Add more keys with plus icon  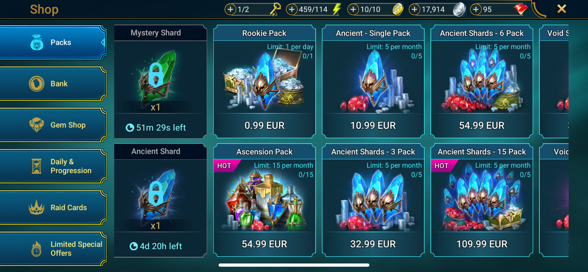coord(230,9)
